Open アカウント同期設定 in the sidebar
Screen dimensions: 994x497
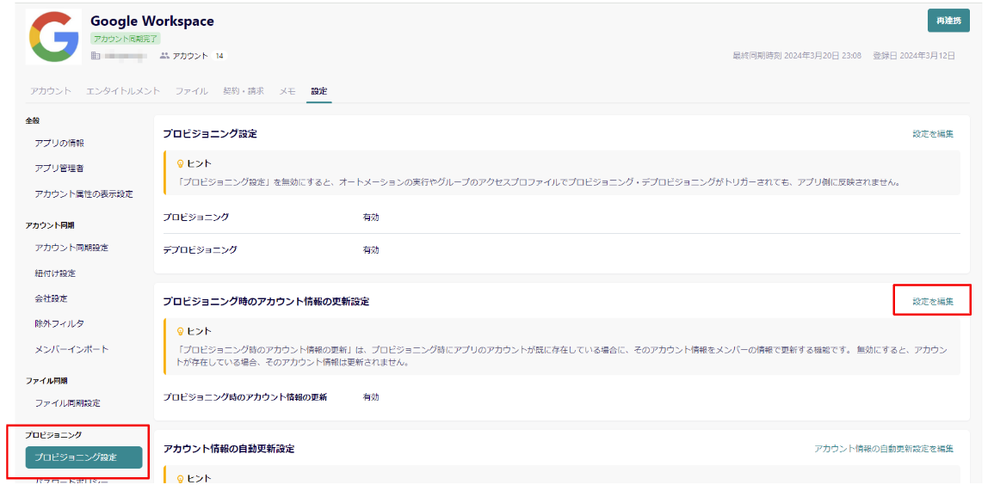point(71,248)
